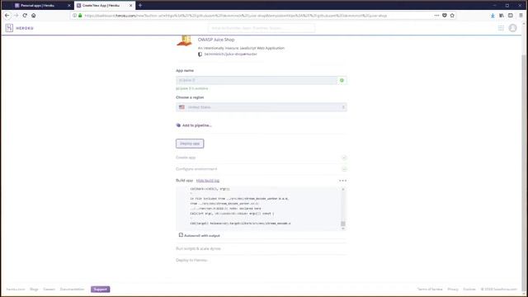The width and height of the screenshot is (528, 297).
Task: Click the Configure environment step label
Action: pos(196,169)
